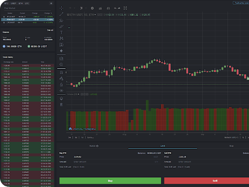Open the object tree icon
Image resolution: width=249 pixels, height=187 pixels.
click(61, 99)
